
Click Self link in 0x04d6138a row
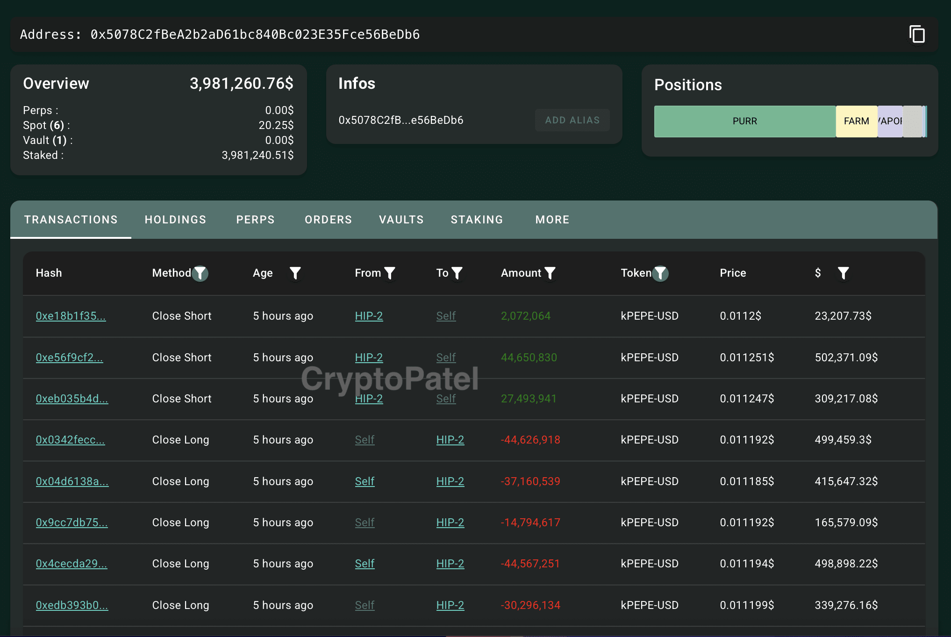pos(365,481)
